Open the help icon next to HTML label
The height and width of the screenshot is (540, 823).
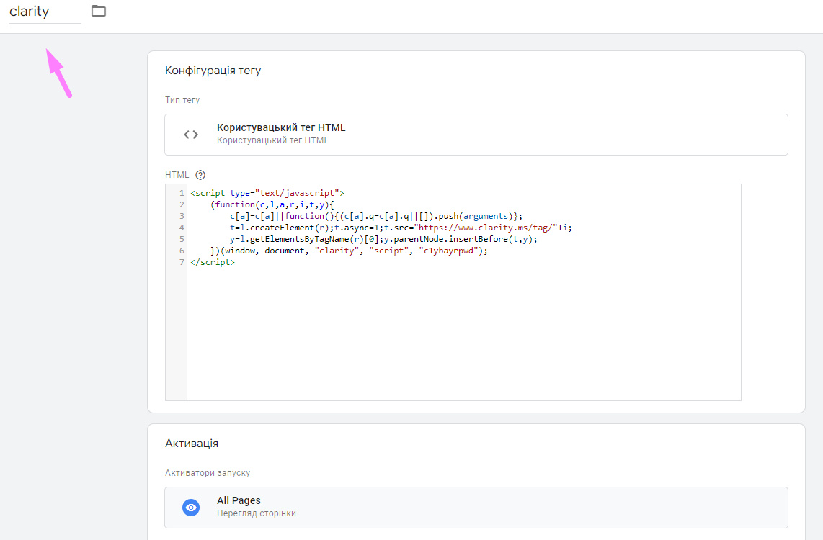pyautogui.click(x=200, y=174)
